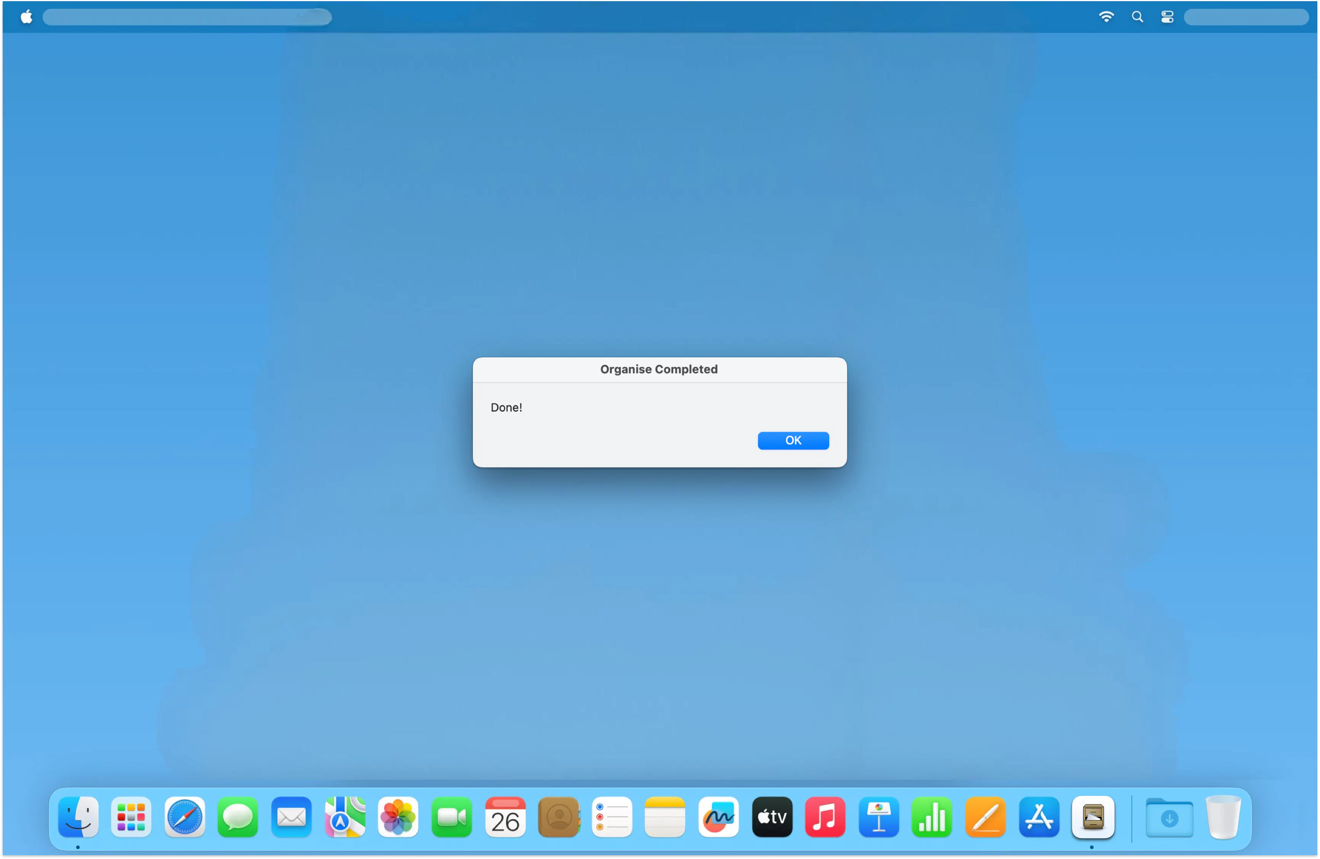
Task: Open Spotlight search in the menu bar
Action: pos(1137,17)
